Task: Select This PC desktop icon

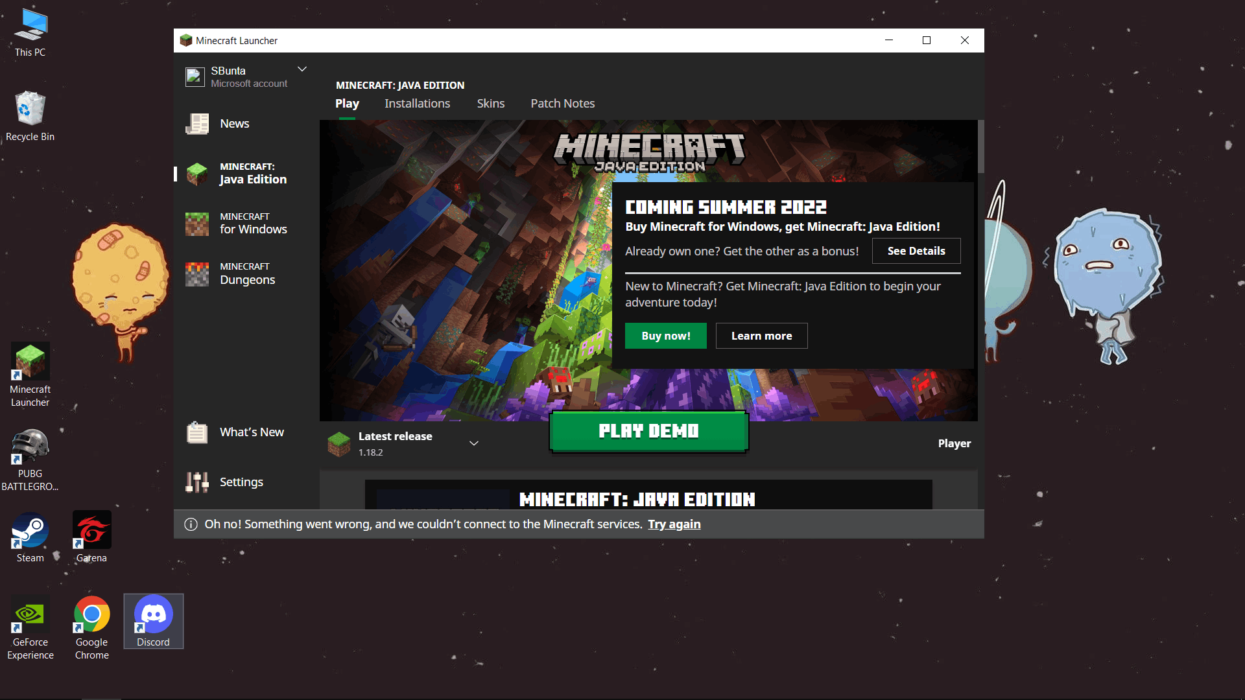Action: tap(30, 32)
